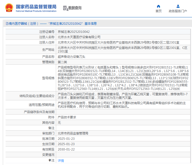
Task: Select the product name 超声骨动力设备刀头
Action: point(72,57)
